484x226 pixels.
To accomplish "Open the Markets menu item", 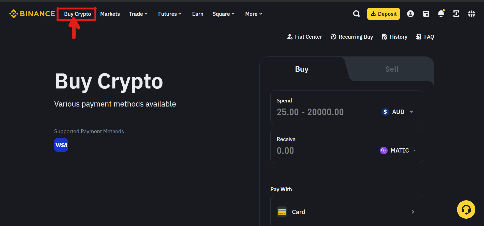I will click(x=110, y=14).
